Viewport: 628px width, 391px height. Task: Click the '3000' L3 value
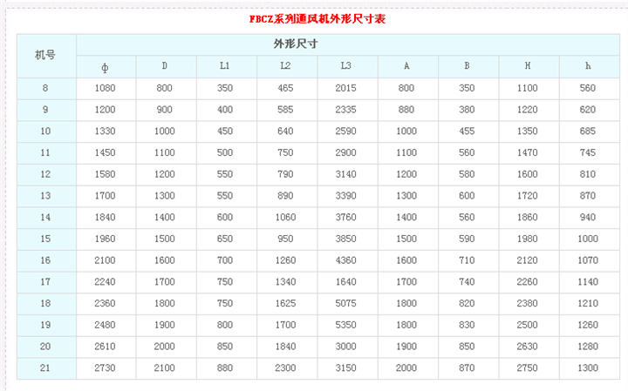345,347
